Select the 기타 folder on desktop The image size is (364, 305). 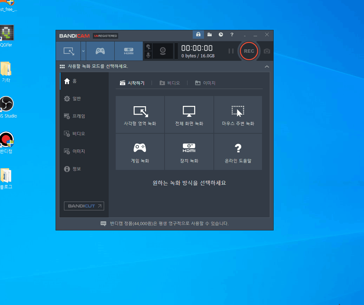pyautogui.click(x=6, y=72)
